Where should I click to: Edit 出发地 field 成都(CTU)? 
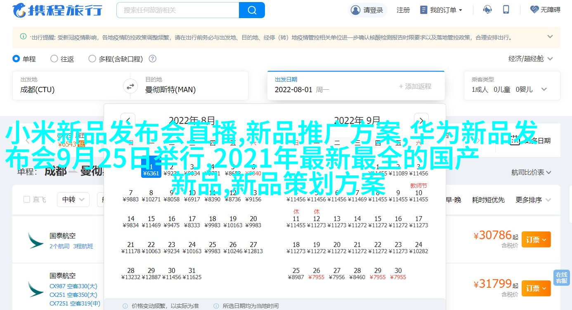(x=68, y=86)
